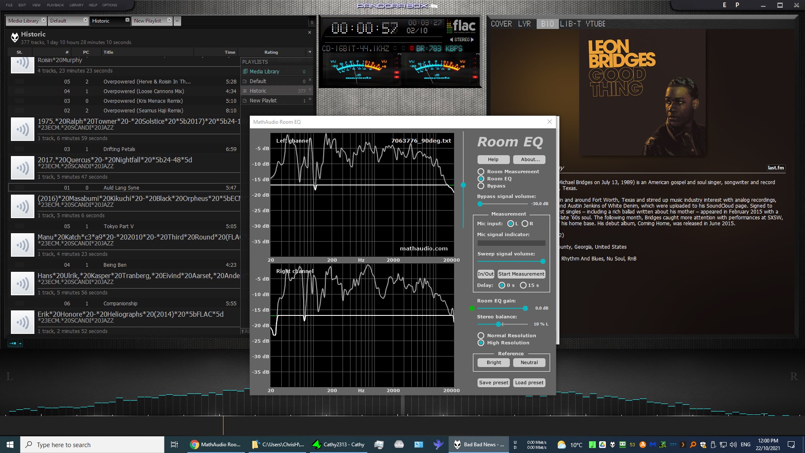The image size is (805, 453).
Task: Switch to the YTUBE panel tab
Action: (x=595, y=24)
